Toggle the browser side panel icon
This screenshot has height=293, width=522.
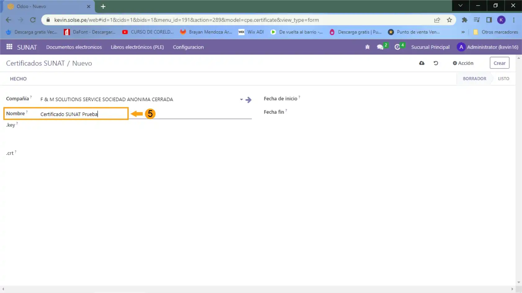489,20
